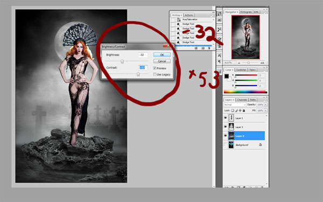
Task: Click the foreground color swatch
Action: point(227,76)
